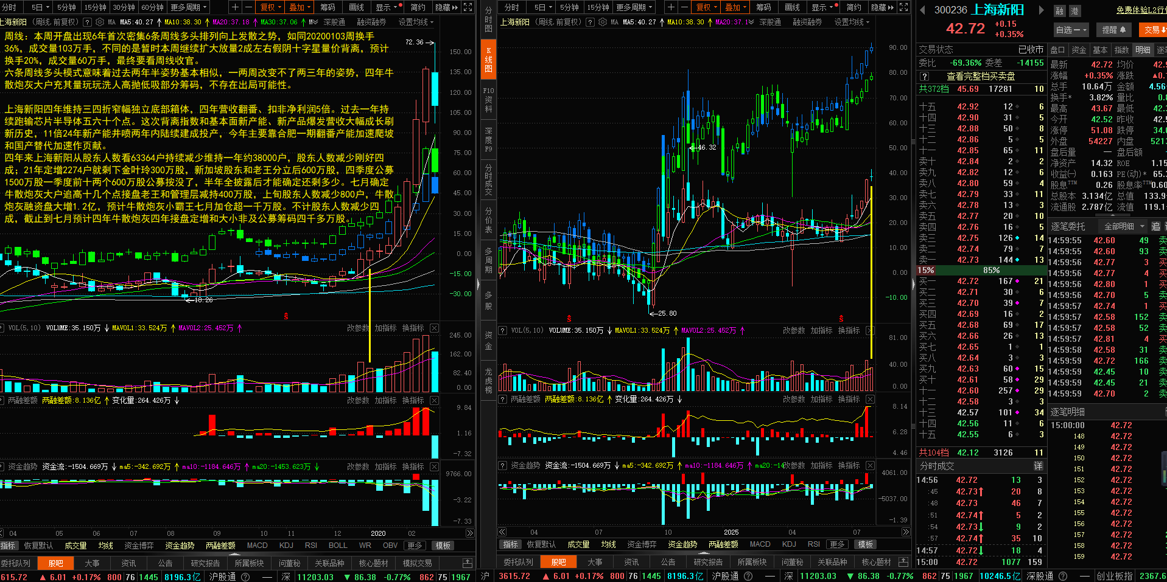1167x582 pixels.
Task: Toggle the 资金趋势 indicator in the left chart
Action: tap(180, 546)
